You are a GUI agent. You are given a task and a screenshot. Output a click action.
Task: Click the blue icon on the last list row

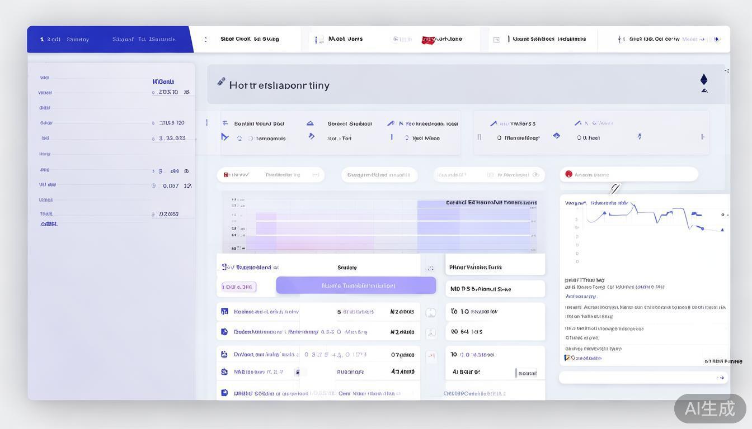pyautogui.click(x=224, y=393)
